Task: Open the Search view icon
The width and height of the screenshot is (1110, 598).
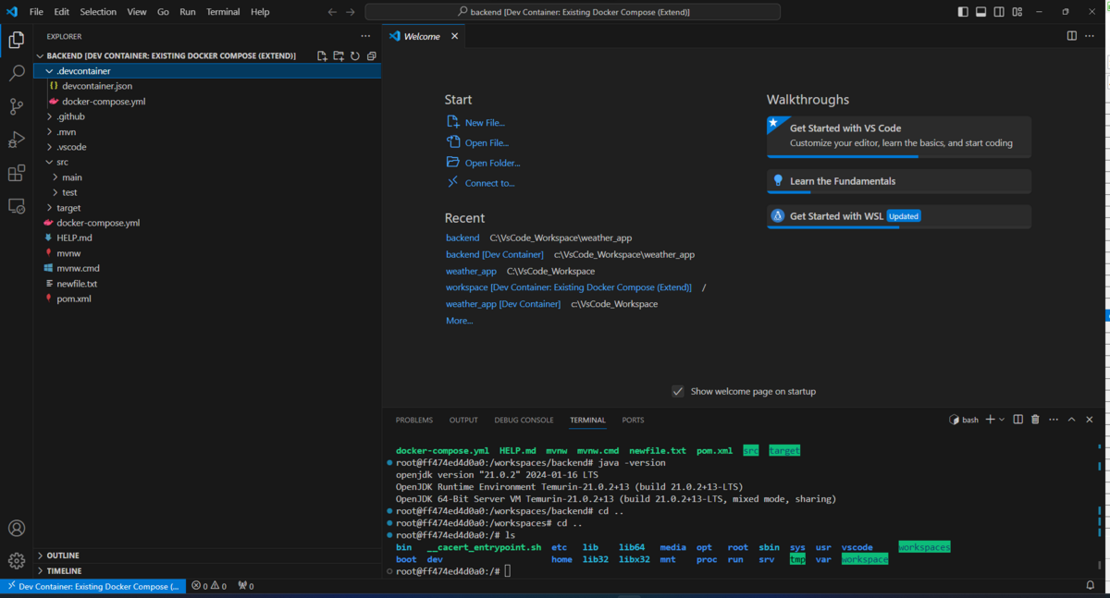Action: 17,73
